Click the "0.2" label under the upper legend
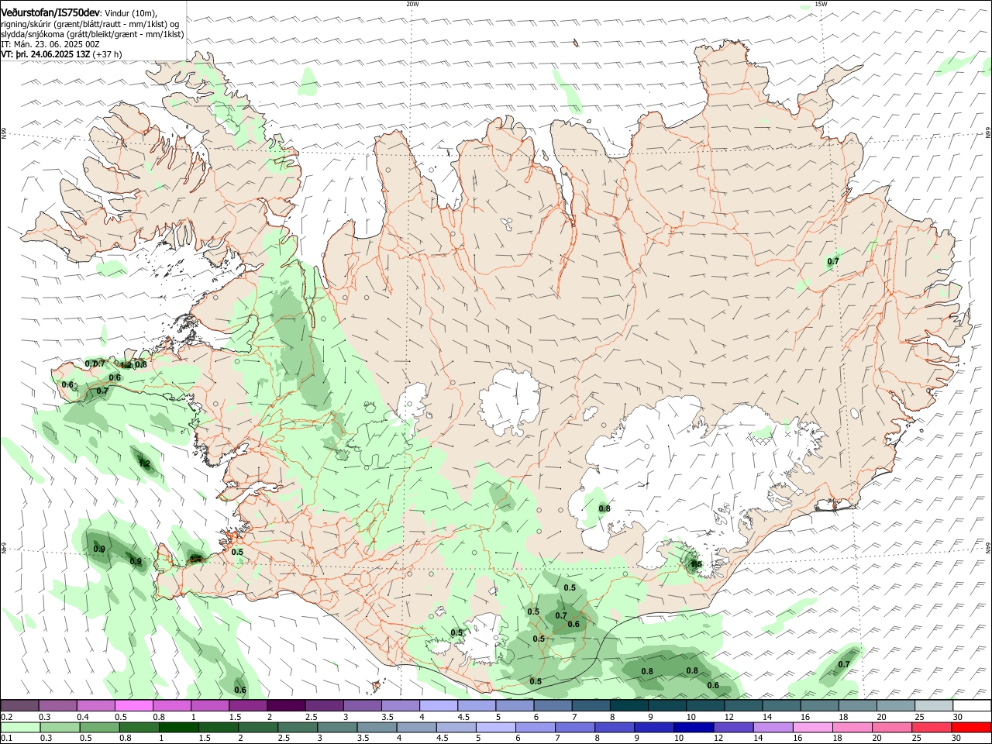Screen dimensions: 992x744 (6, 717)
